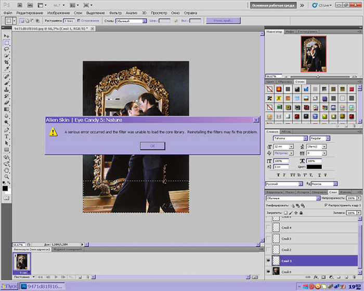The width and height of the screenshot is (364, 291).
Task: Toggle Распространить кадр 1 checkbox
Action: [326, 205]
